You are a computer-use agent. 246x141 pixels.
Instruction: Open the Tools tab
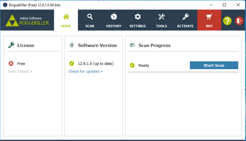162,20
